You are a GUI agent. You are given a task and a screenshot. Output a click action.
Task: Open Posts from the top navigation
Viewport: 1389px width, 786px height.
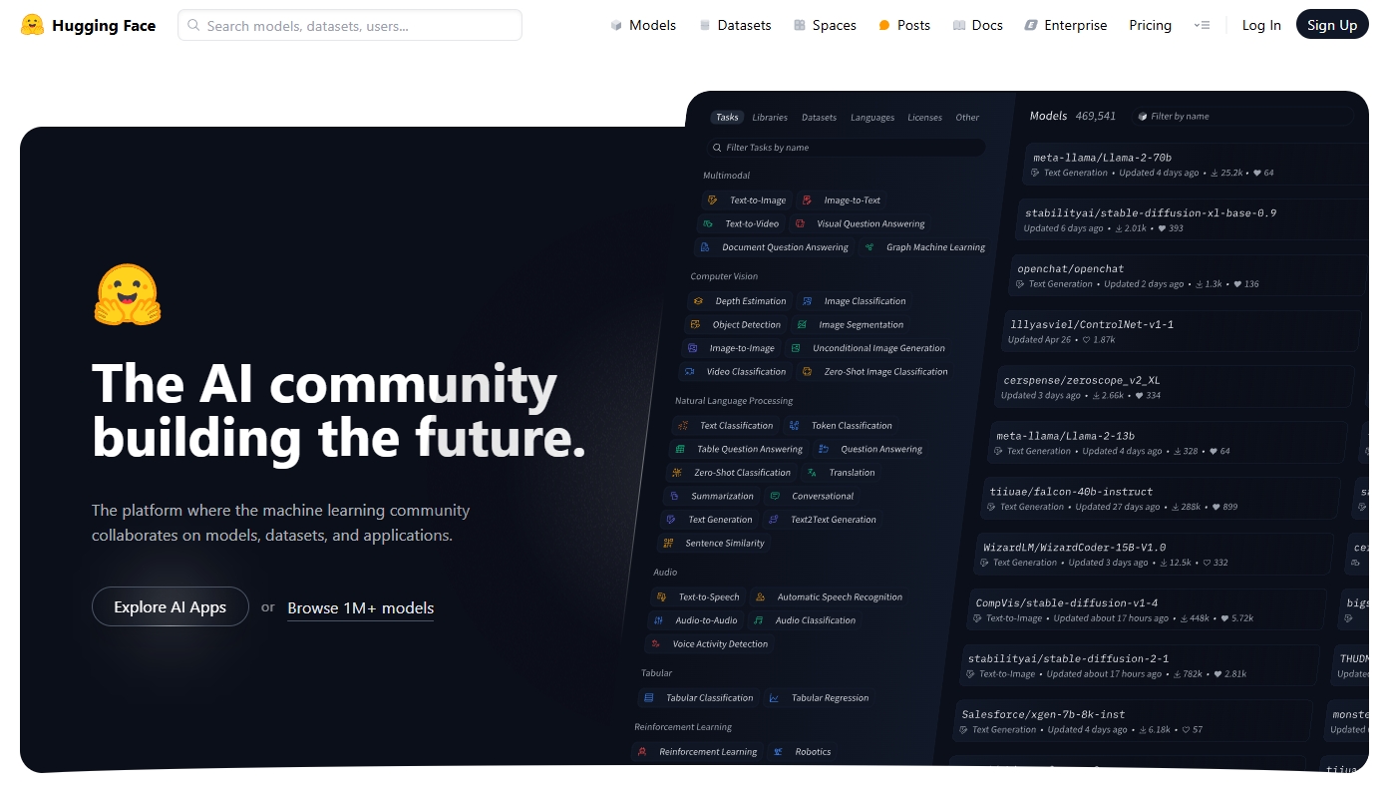[x=913, y=25]
